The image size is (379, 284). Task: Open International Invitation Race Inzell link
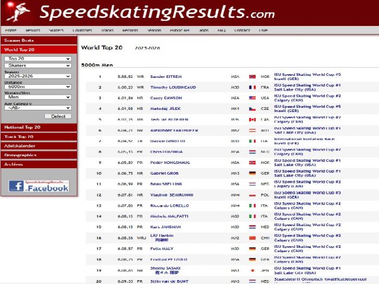point(304,141)
